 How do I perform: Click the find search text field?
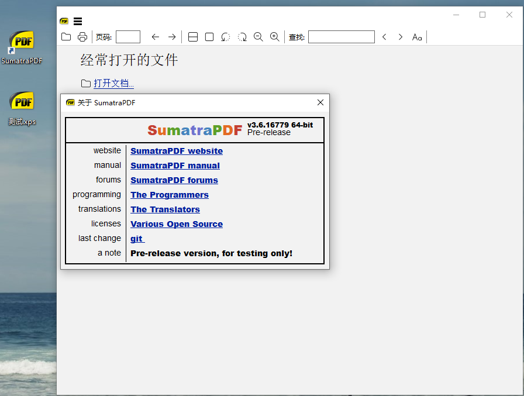point(341,37)
